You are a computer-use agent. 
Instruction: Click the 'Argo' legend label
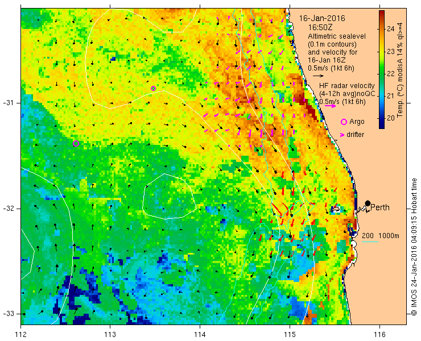pos(357,122)
